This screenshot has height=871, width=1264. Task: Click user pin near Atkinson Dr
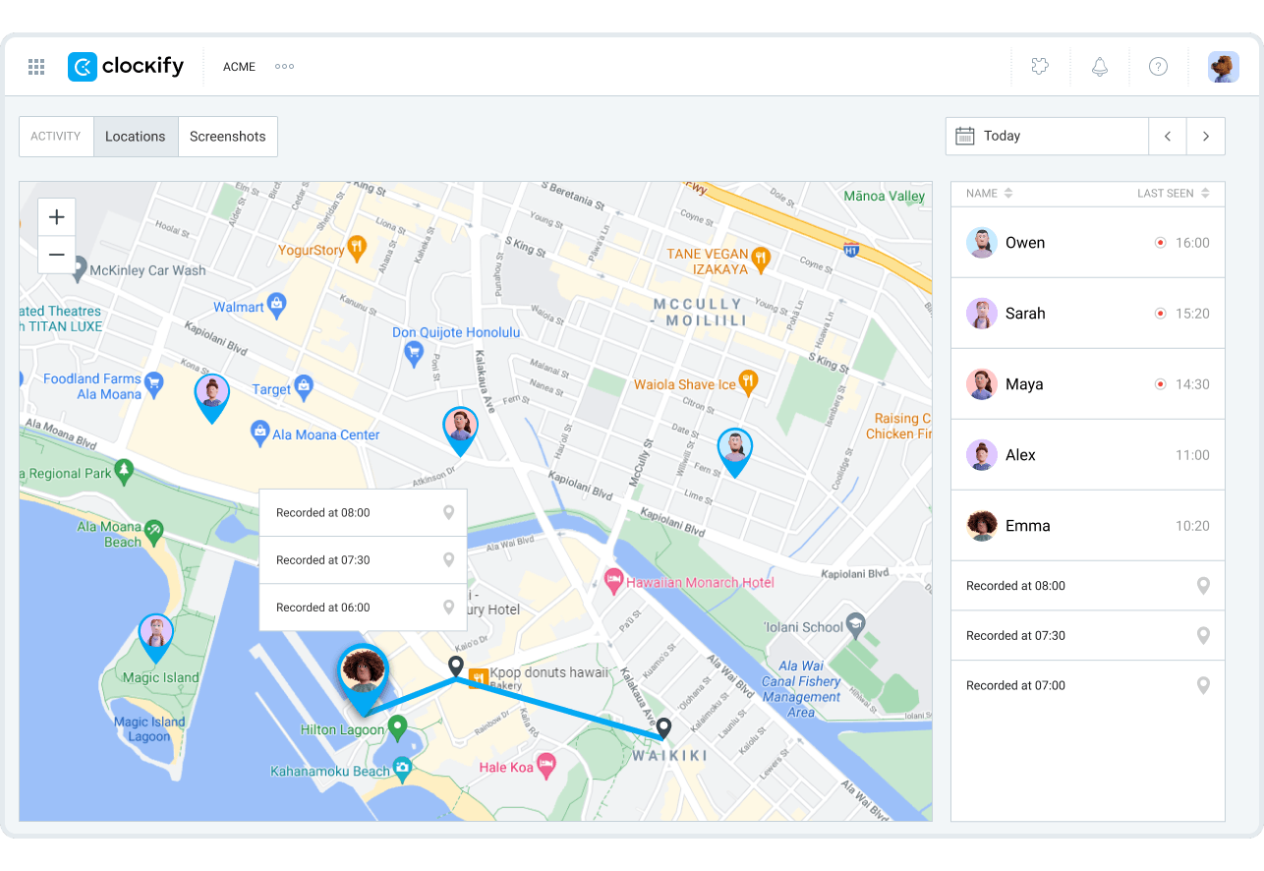pos(460,431)
